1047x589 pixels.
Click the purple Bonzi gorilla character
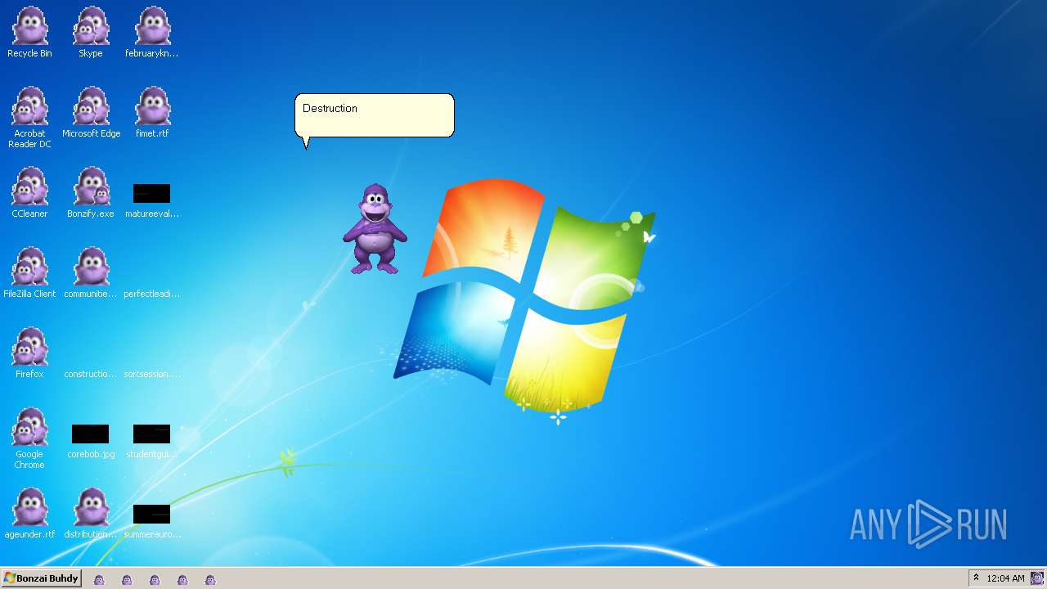(x=375, y=229)
